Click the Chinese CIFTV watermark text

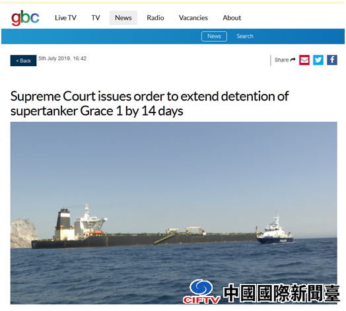point(281,293)
